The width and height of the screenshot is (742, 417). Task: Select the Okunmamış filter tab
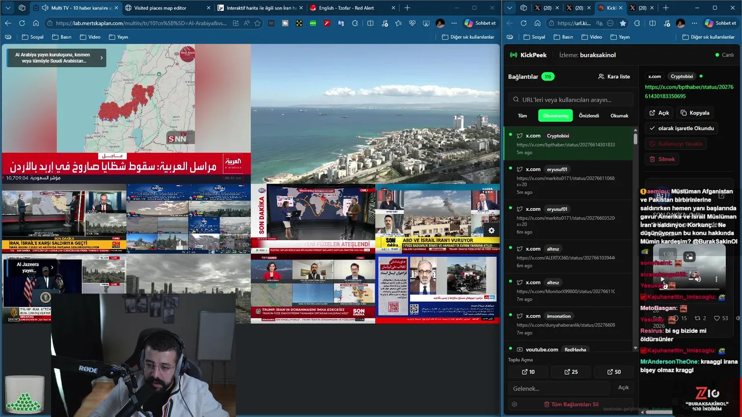point(555,116)
